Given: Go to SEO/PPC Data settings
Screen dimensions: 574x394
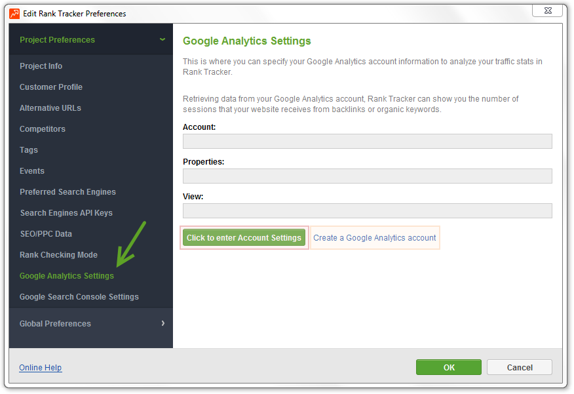Looking at the screenshot, I should [46, 233].
